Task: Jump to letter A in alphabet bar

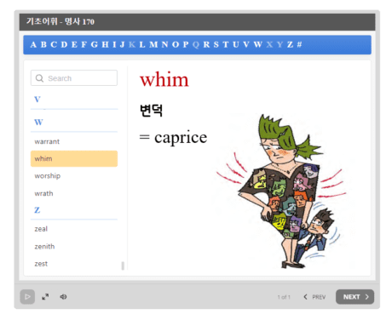Action: [33, 45]
